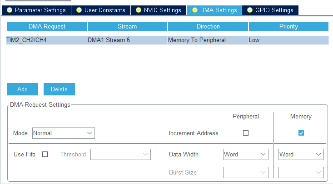Add a new DMA request
Viewport: 333px width, 184px height.
click(23, 89)
